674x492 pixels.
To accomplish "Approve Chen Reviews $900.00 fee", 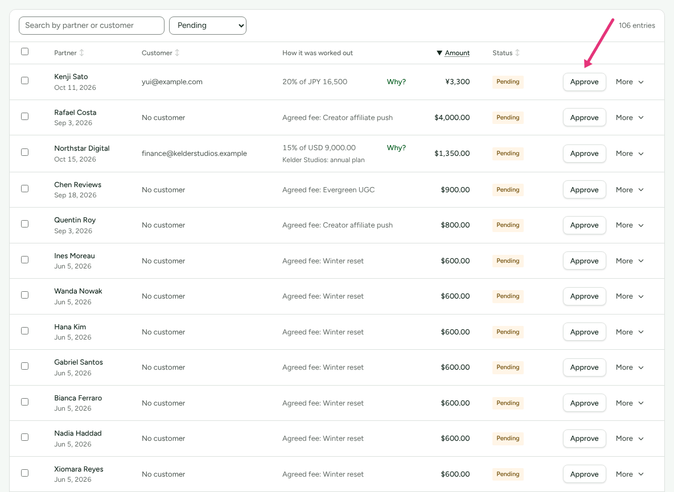I will coord(584,190).
